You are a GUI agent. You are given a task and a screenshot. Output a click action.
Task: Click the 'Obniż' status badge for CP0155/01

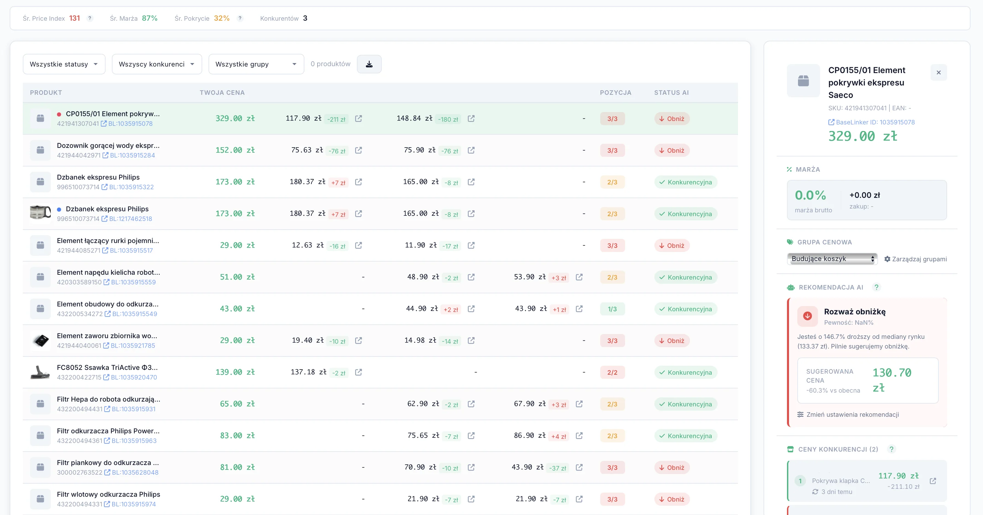672,119
